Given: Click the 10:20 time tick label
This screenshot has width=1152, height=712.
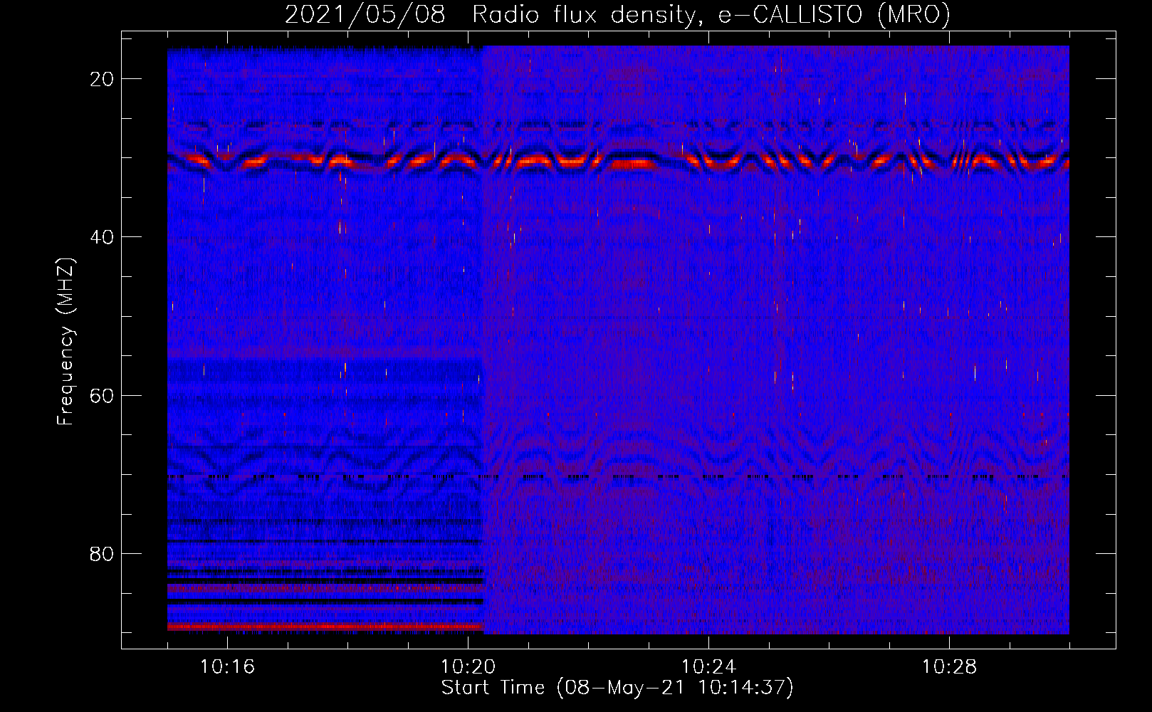Looking at the screenshot, I should coord(468,667).
